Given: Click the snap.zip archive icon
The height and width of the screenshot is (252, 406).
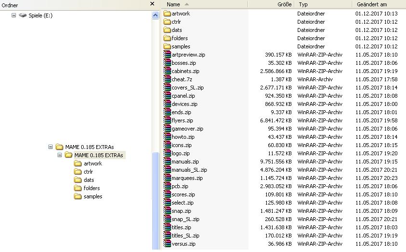Looking at the screenshot, I should click(167, 211).
